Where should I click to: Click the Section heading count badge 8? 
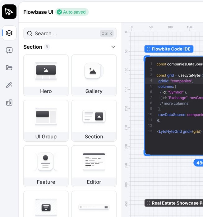(47, 47)
